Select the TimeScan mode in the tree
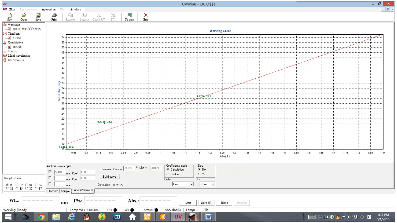397x223 pixels. coord(13,34)
